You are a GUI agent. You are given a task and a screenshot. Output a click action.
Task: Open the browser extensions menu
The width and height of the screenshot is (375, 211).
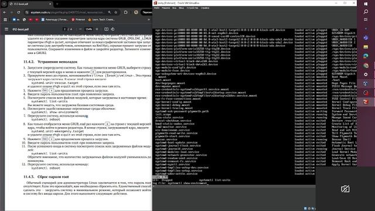point(125,12)
